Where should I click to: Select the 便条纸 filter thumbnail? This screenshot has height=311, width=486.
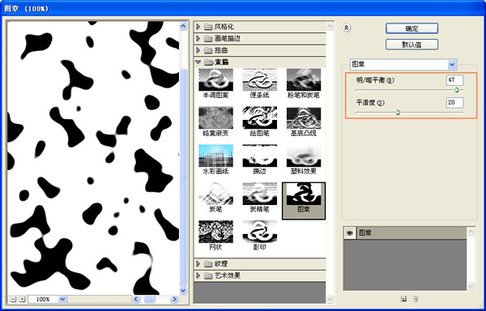pyautogui.click(x=260, y=79)
